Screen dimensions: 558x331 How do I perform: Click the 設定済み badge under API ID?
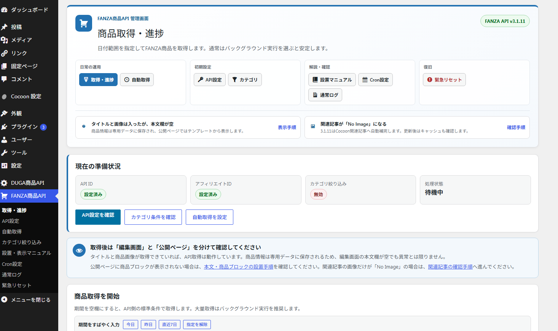(93, 194)
